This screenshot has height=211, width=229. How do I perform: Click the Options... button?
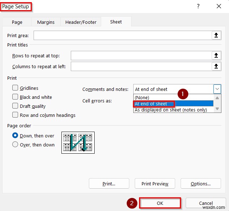point(201,184)
